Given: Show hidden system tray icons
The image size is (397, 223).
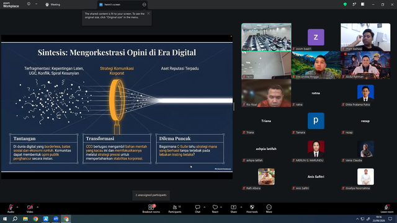Looking at the screenshot, I should [357, 219].
